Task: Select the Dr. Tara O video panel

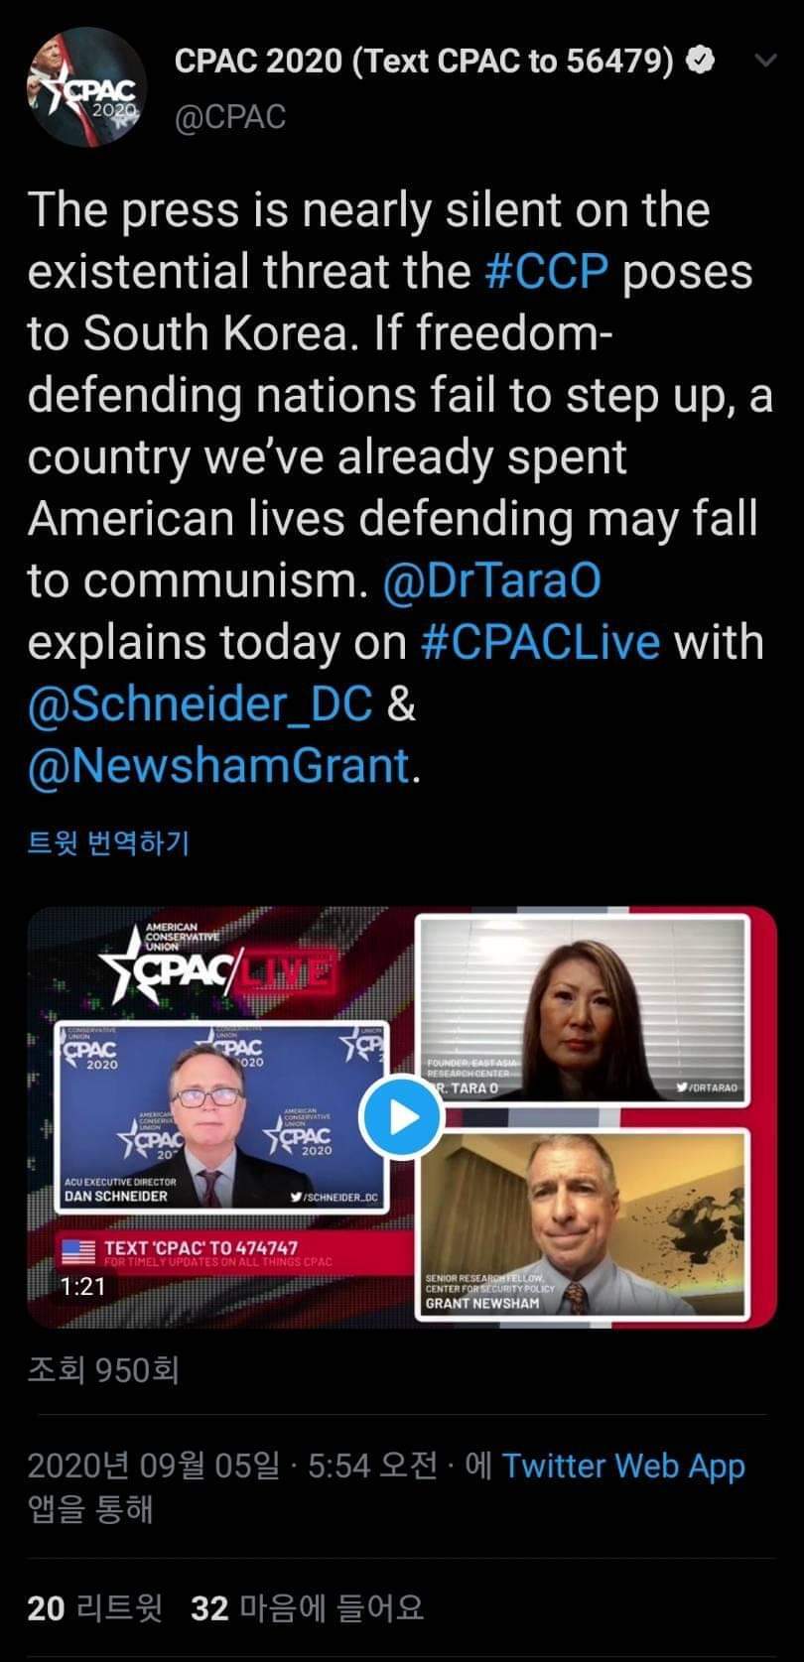Action: (583, 1009)
